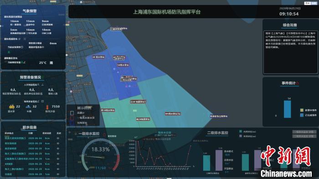Open the 积水信息 panel title

click(x=30, y=128)
